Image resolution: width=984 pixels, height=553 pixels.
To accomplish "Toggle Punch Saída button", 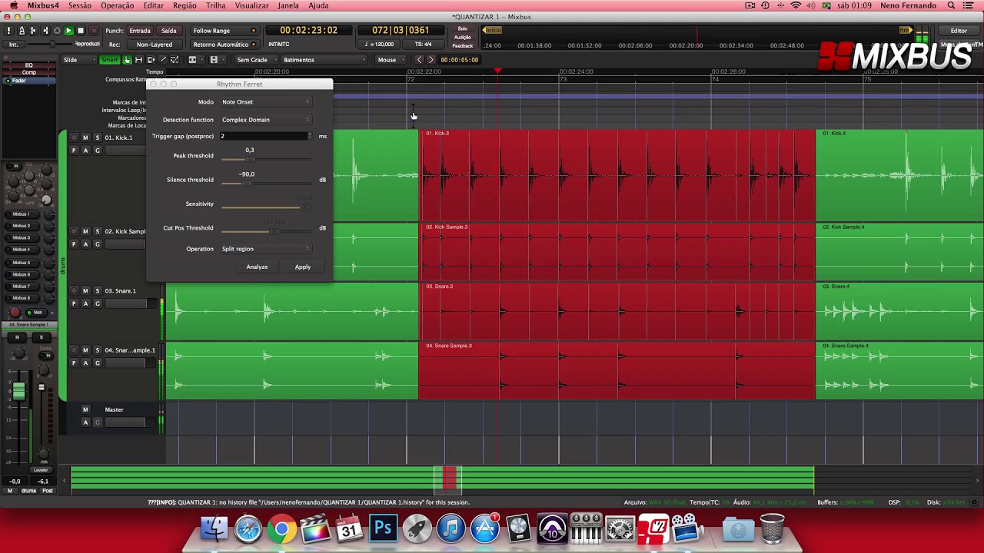I will (x=169, y=31).
